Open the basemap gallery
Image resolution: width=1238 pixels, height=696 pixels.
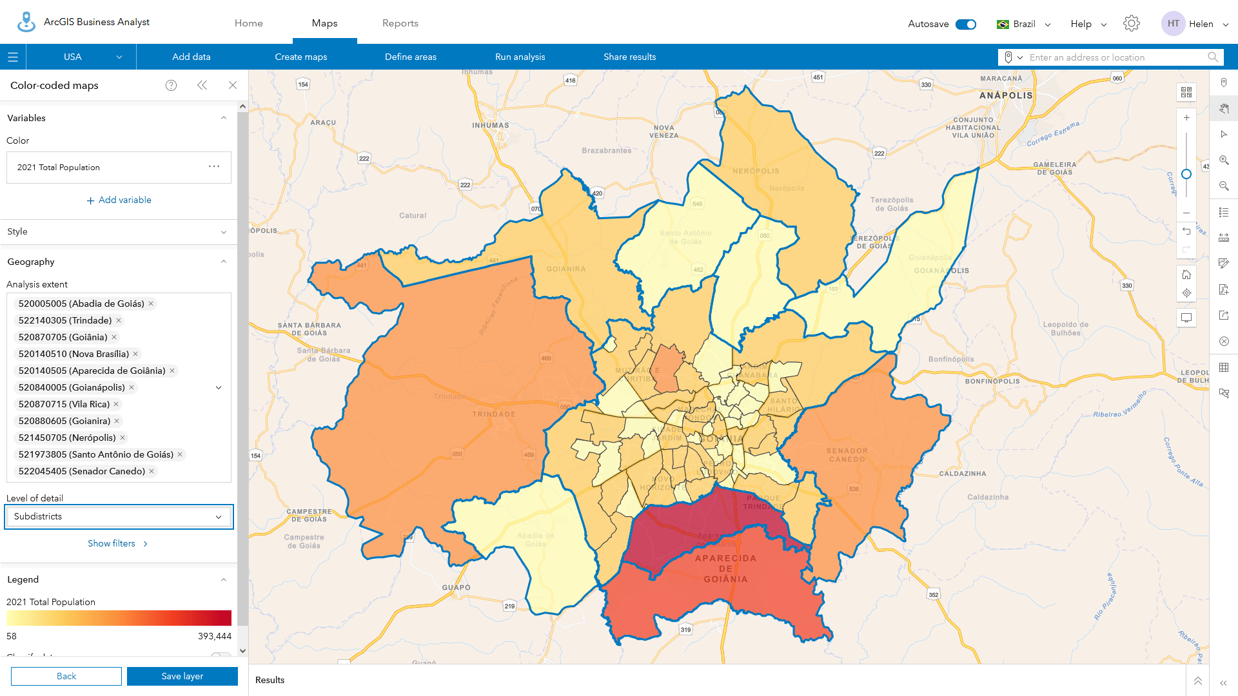click(x=1186, y=92)
